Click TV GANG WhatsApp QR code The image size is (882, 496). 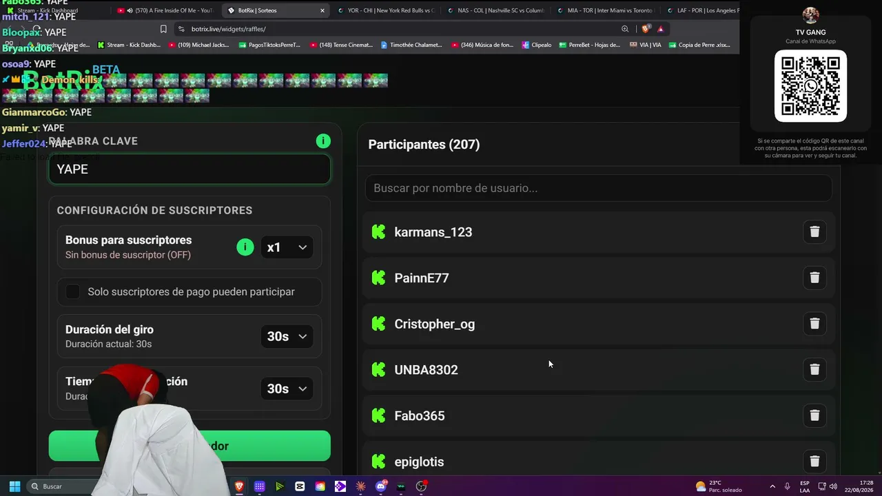pos(810,86)
